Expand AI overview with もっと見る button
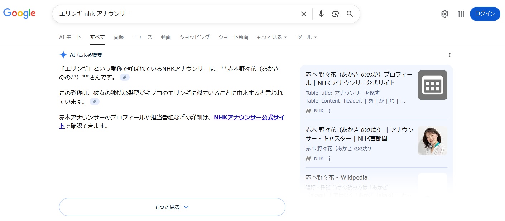The width and height of the screenshot is (505, 221). 172,207
